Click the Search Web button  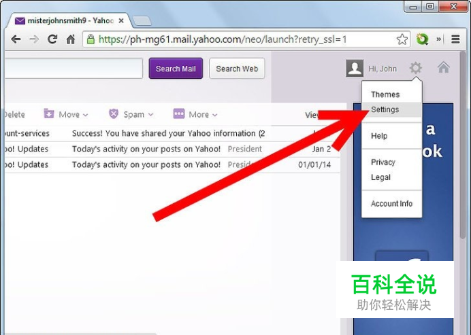237,69
